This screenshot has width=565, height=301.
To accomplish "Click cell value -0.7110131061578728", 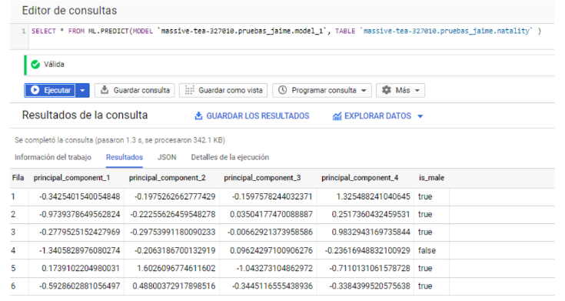I will pos(370,268).
